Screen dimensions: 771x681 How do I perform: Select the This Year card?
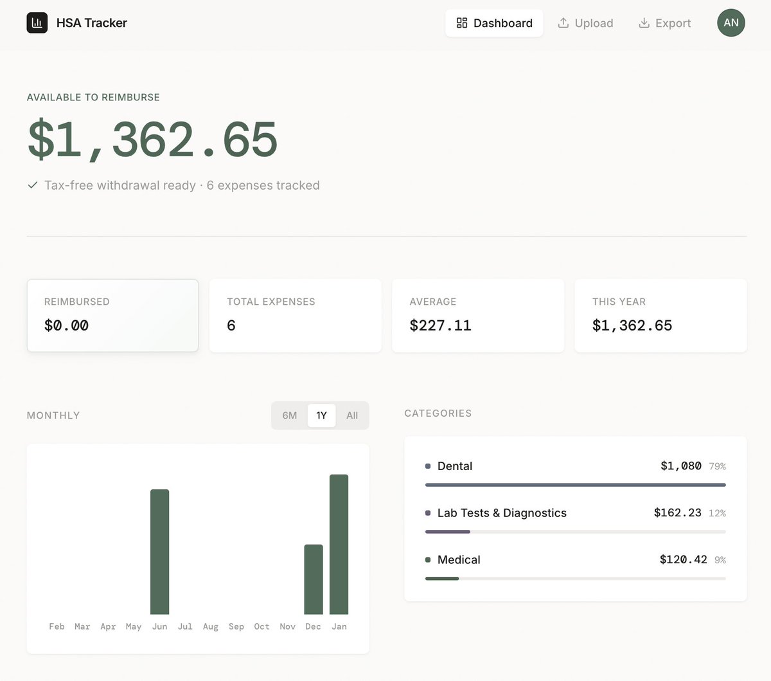point(660,315)
